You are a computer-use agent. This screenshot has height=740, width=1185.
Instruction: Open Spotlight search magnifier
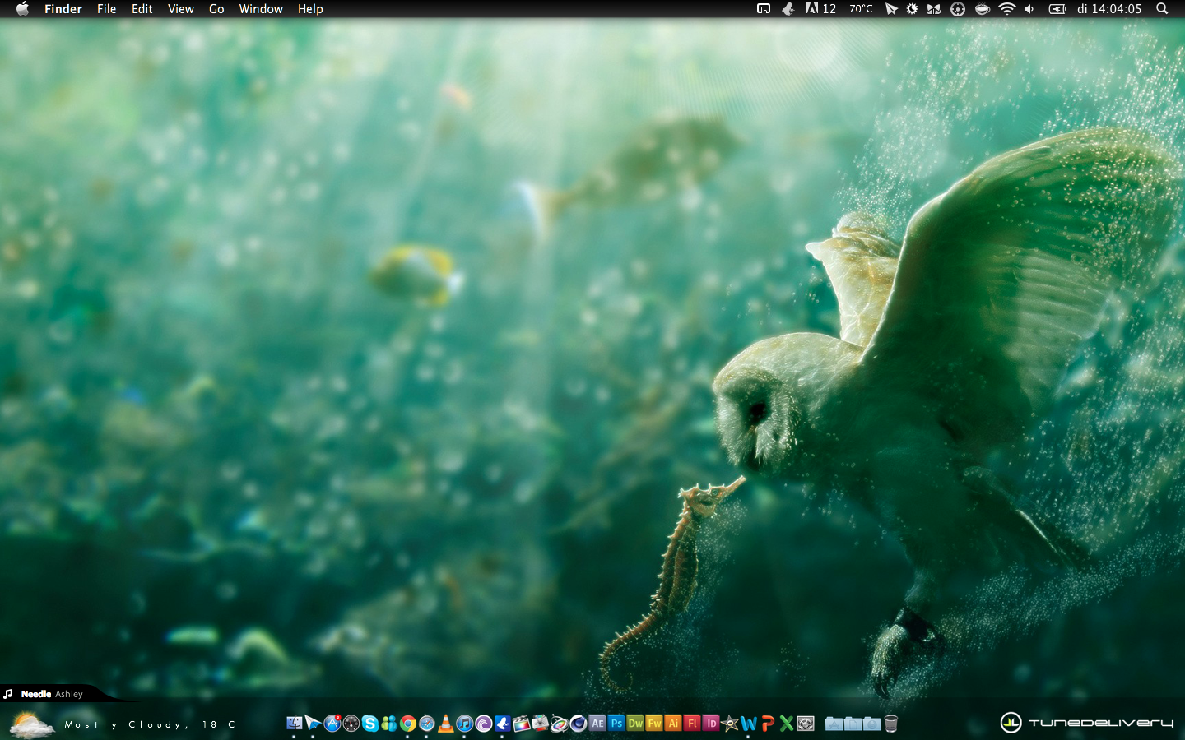pyautogui.click(x=1162, y=9)
